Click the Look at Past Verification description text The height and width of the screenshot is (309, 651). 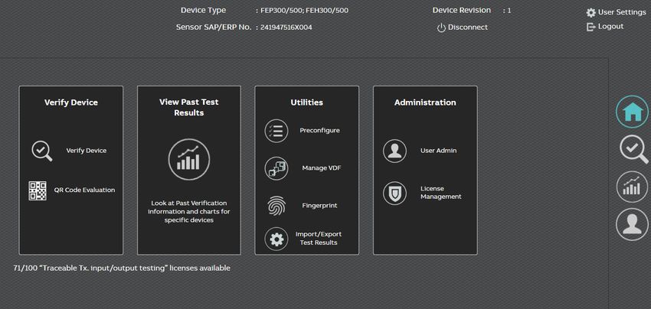point(189,212)
